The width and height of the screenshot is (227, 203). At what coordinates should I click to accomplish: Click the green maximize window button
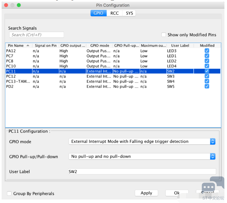[x=19, y=5]
